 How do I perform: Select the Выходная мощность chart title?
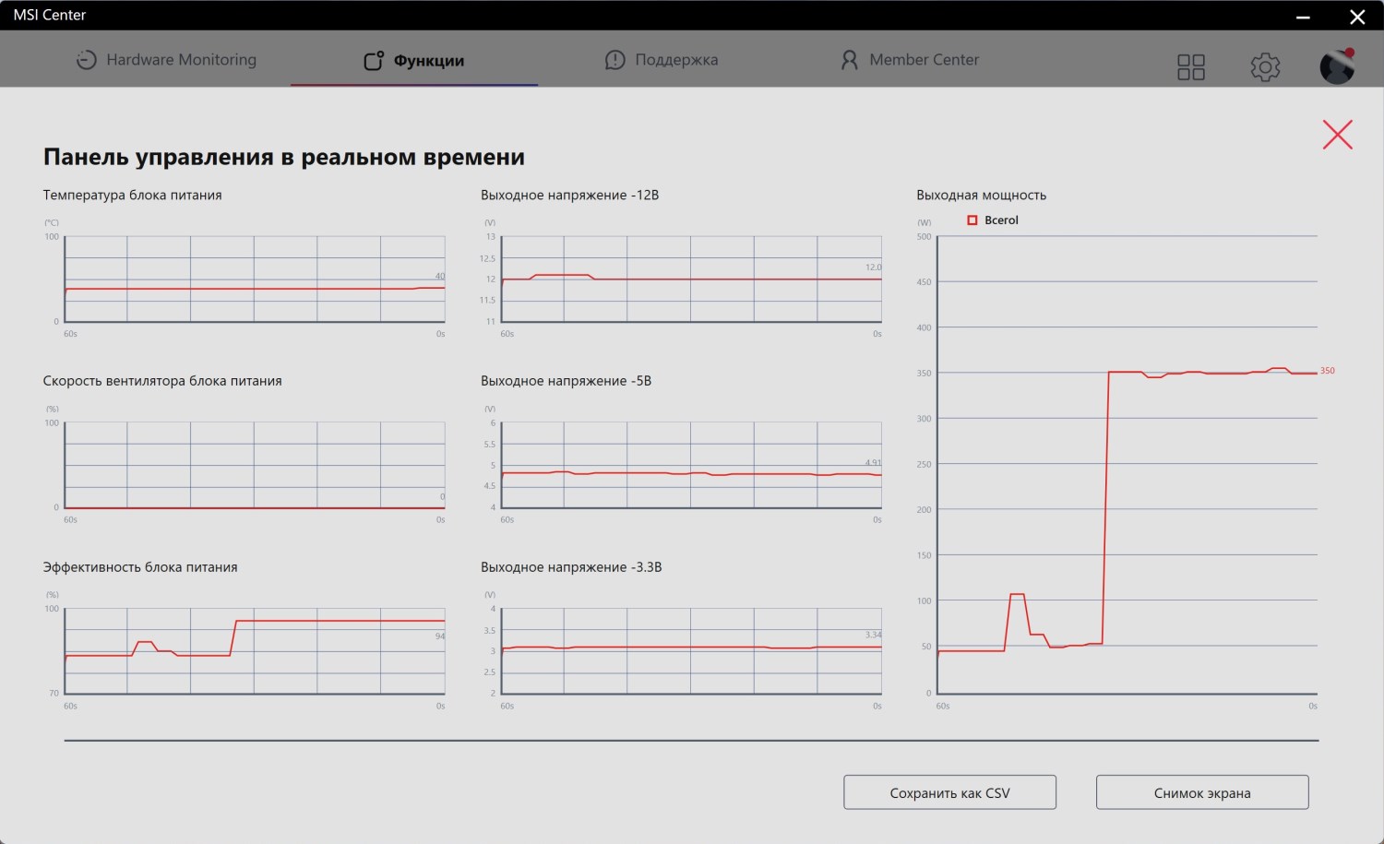981,195
